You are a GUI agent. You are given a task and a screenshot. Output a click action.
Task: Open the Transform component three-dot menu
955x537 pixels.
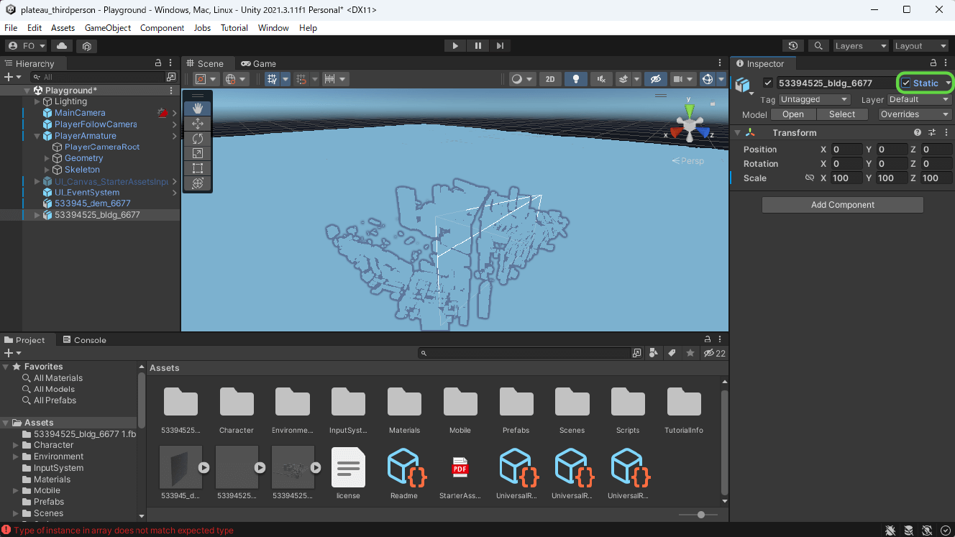click(x=945, y=132)
